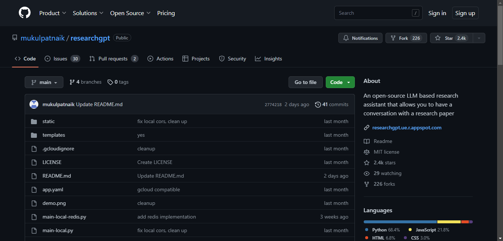Open the Solutions menu dropdown
Viewport: 503px width, 241px height.
[88, 13]
